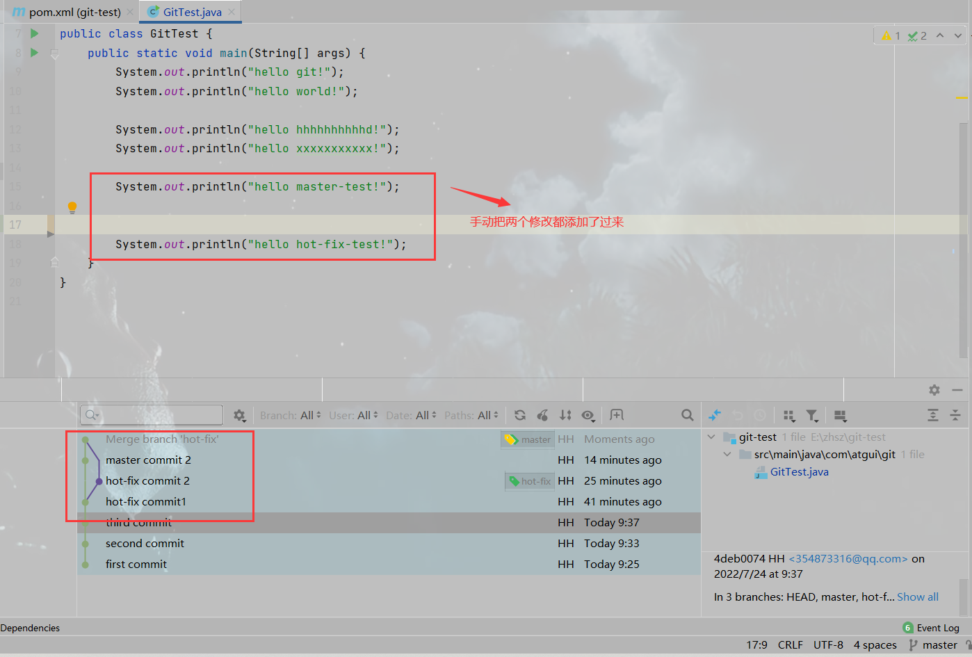Click the 17:9 line-column indicator

[x=756, y=645]
